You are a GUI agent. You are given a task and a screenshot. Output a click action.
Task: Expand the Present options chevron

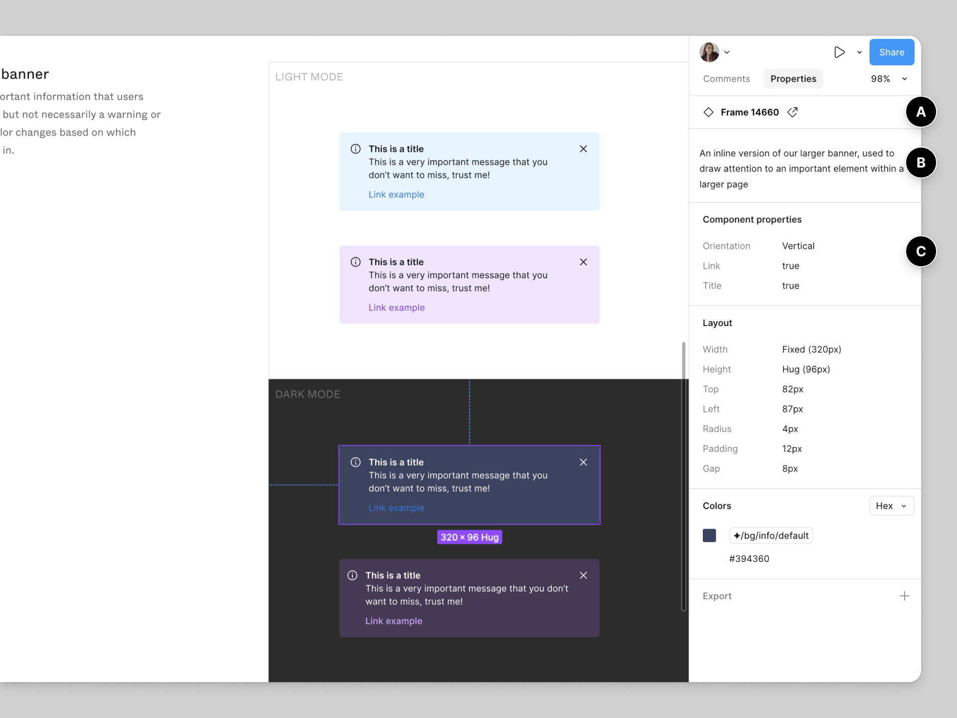pos(859,52)
